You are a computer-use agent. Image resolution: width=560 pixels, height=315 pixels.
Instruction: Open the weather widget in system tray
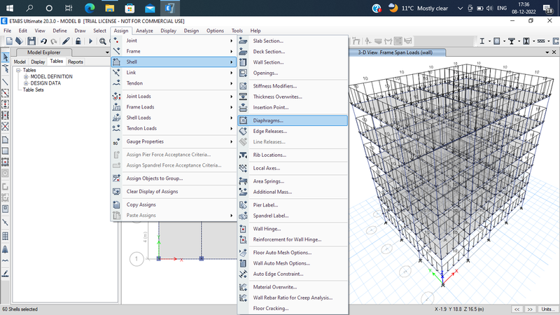pos(418,8)
